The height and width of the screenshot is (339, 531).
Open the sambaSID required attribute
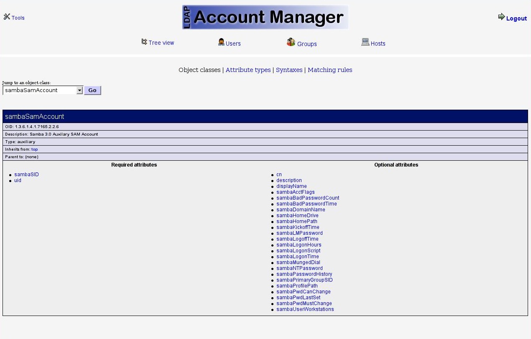tap(26, 175)
